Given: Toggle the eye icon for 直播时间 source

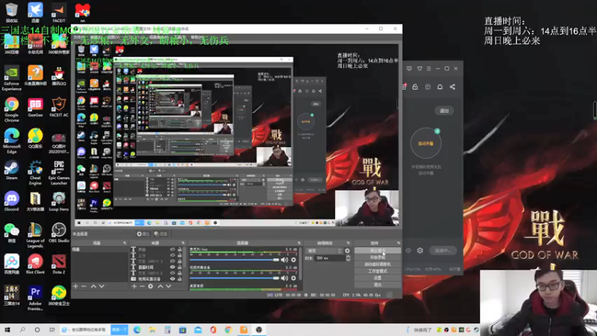Looking at the screenshot, I should coord(172,267).
